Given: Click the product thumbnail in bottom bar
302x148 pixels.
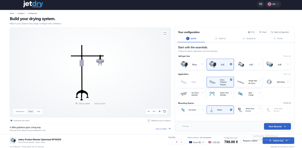Looking at the screenshot, I should point(13,141).
